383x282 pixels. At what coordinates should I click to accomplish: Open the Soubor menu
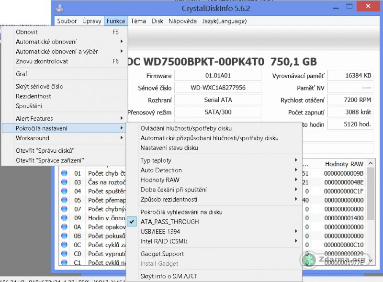click(x=67, y=21)
